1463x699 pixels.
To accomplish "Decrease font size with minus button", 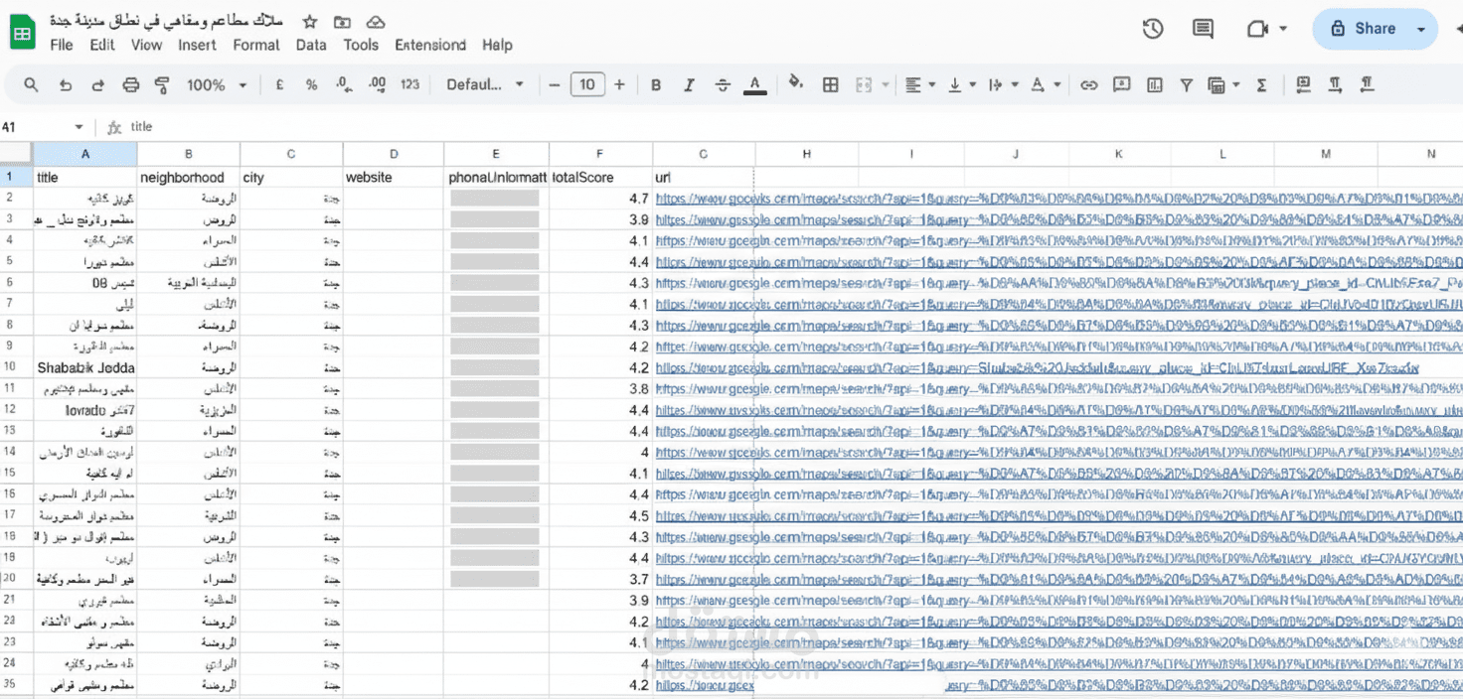I will 555,85.
